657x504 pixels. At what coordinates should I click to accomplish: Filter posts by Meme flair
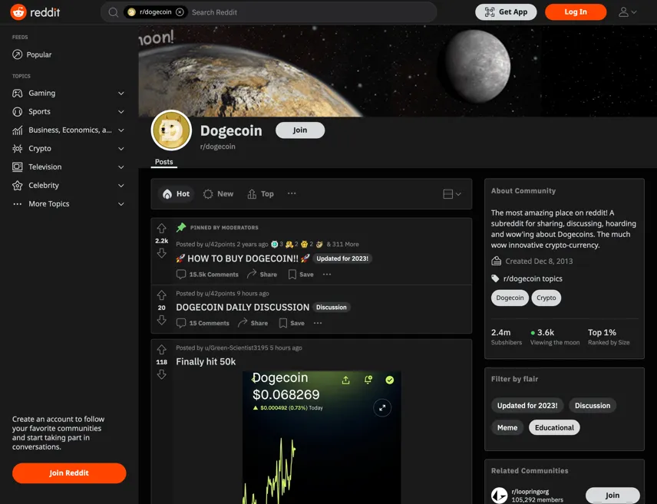[507, 427]
